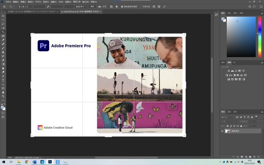Open the 3D menu
The height and width of the screenshot is (165, 264).
(x=61, y=2)
